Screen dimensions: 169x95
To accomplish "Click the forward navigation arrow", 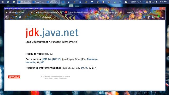I will point(12,17).
